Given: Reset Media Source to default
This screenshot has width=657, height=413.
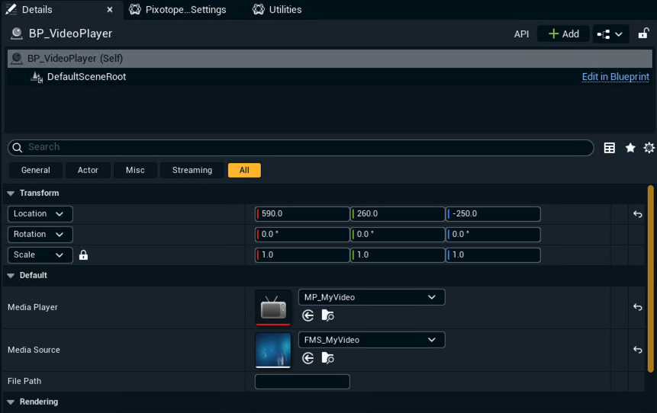Looking at the screenshot, I should coord(637,350).
